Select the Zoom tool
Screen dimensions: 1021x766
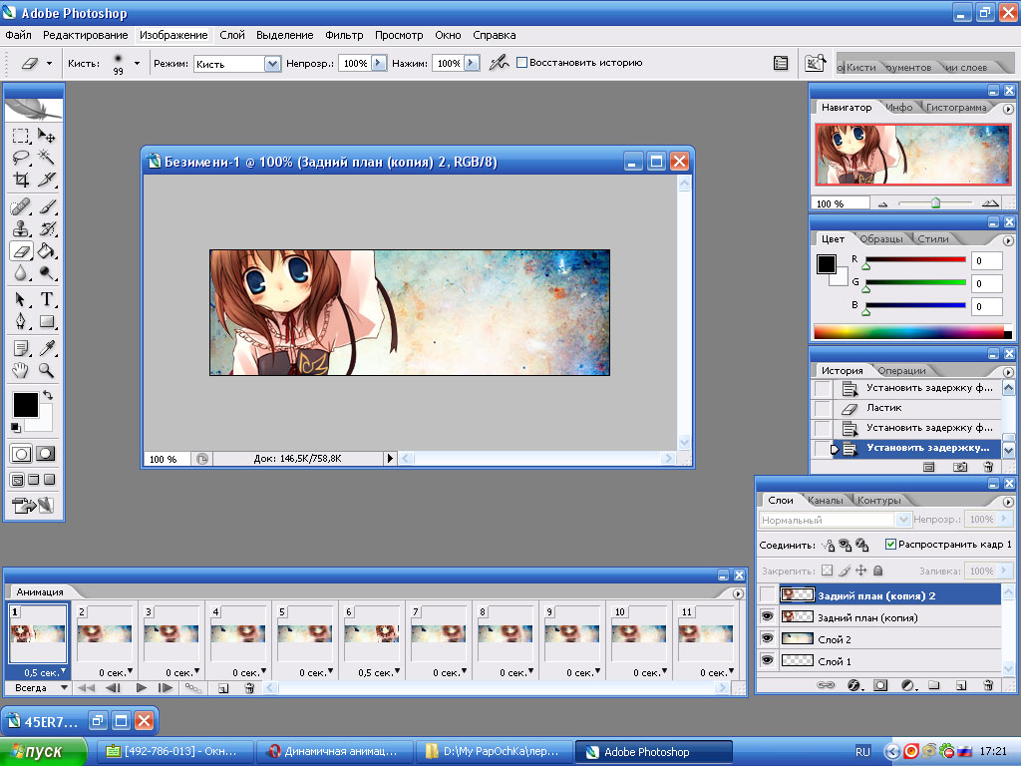coord(46,371)
